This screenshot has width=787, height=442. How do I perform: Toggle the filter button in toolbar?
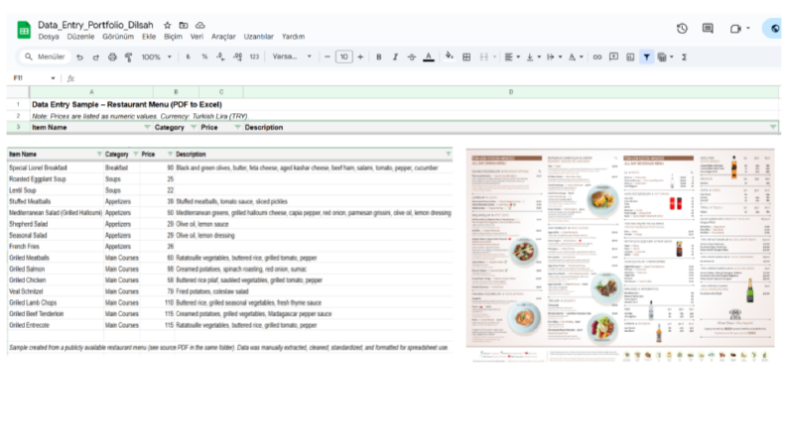pyautogui.click(x=646, y=57)
